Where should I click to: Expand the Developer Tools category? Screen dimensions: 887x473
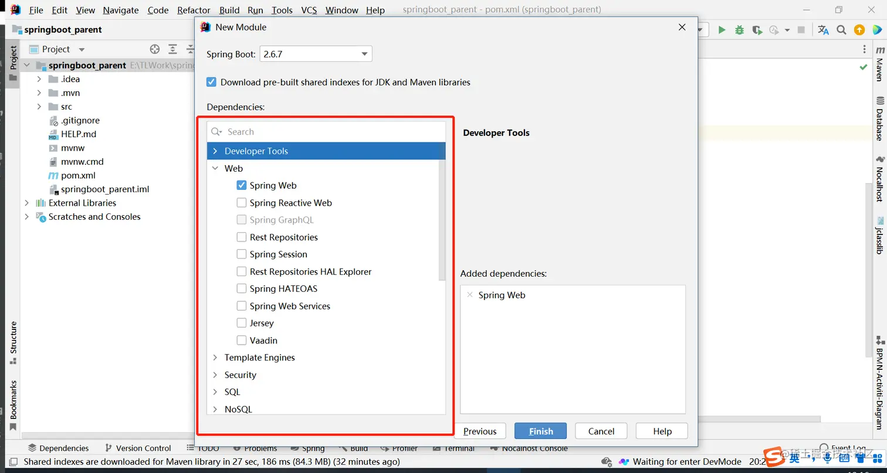tap(215, 151)
